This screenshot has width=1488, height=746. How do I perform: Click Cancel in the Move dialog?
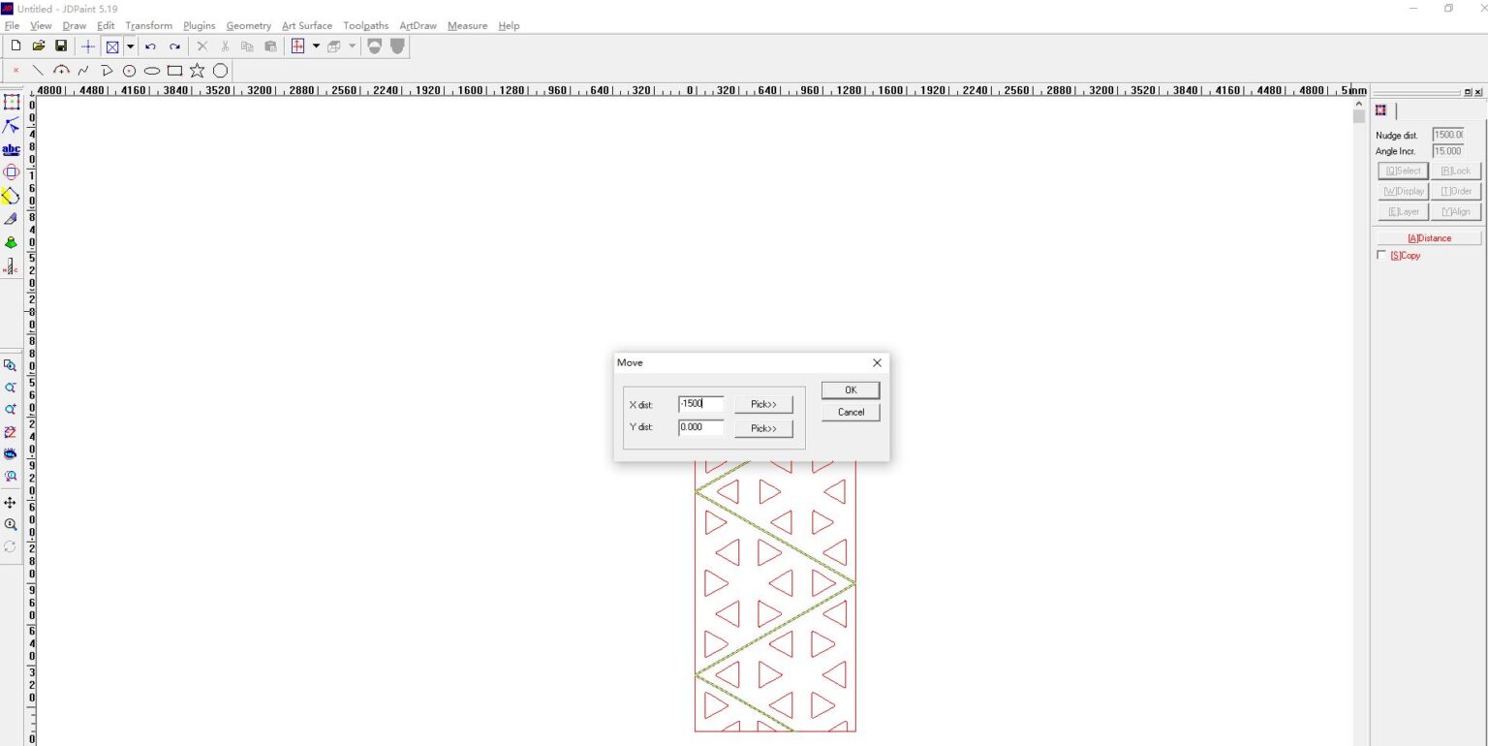[851, 413]
